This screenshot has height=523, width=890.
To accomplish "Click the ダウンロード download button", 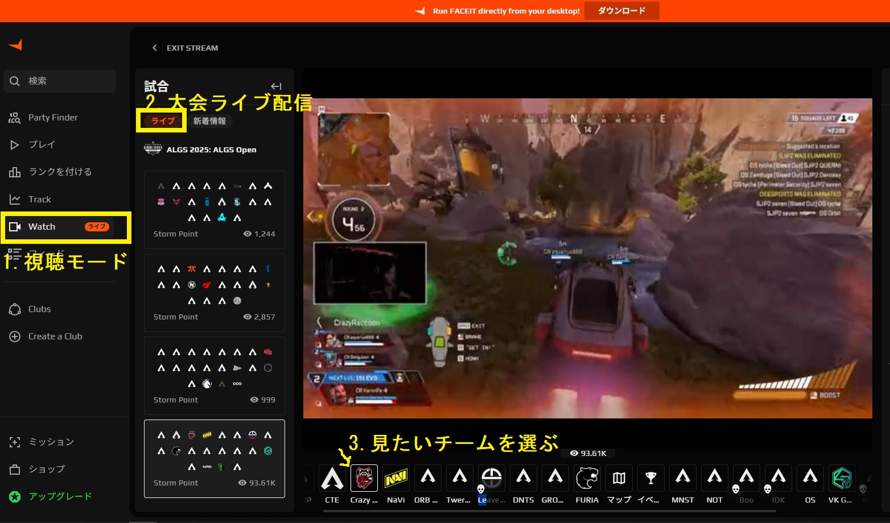I will tap(621, 11).
